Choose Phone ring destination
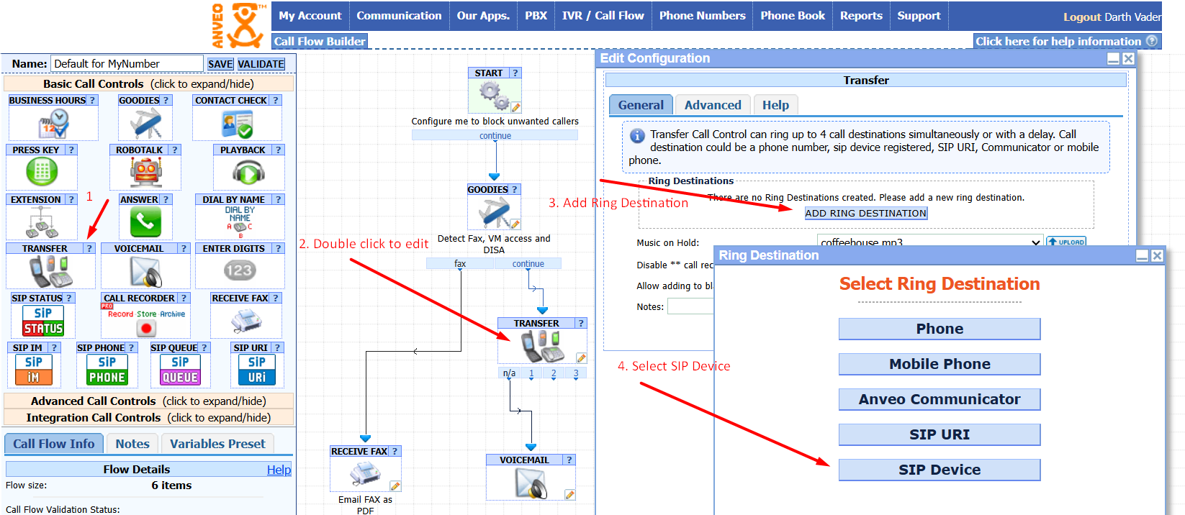This screenshot has width=1185, height=515. [x=940, y=329]
